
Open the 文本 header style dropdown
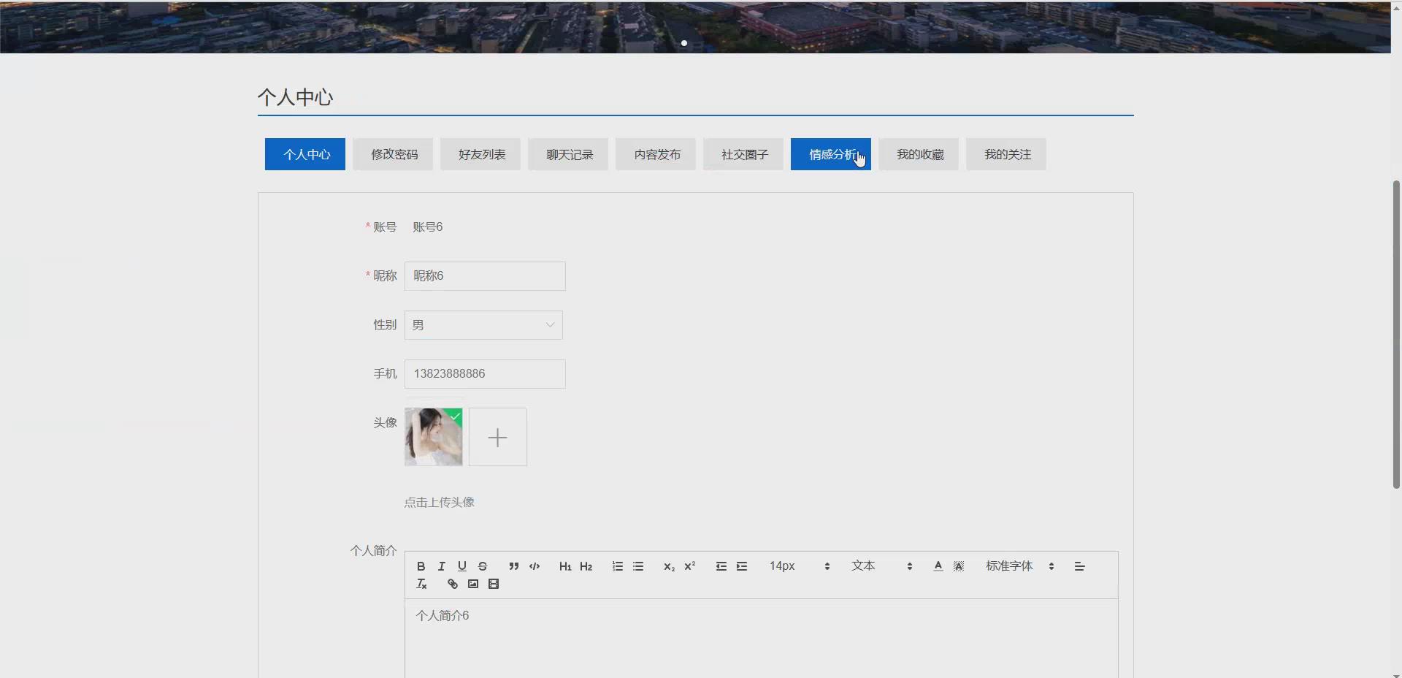click(881, 566)
